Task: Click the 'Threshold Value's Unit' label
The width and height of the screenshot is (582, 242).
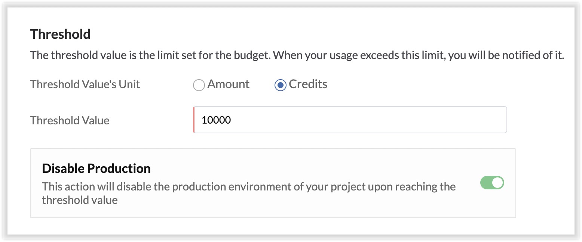Action: coord(85,84)
